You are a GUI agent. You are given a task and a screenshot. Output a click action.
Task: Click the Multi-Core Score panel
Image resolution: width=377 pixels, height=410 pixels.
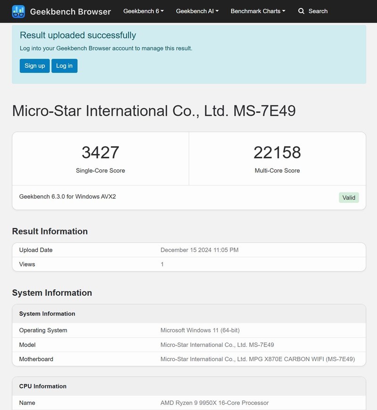(x=277, y=158)
